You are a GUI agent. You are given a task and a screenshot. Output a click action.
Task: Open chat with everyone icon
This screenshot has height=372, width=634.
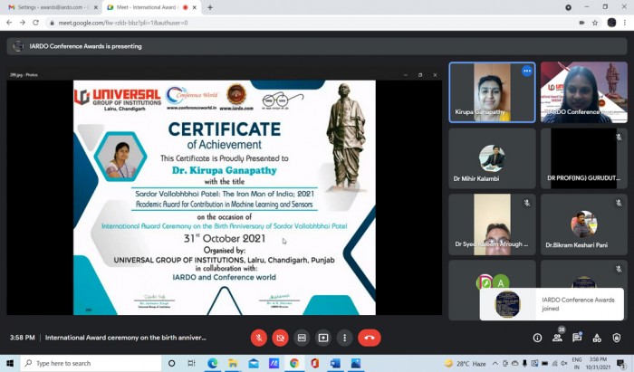tap(577, 338)
